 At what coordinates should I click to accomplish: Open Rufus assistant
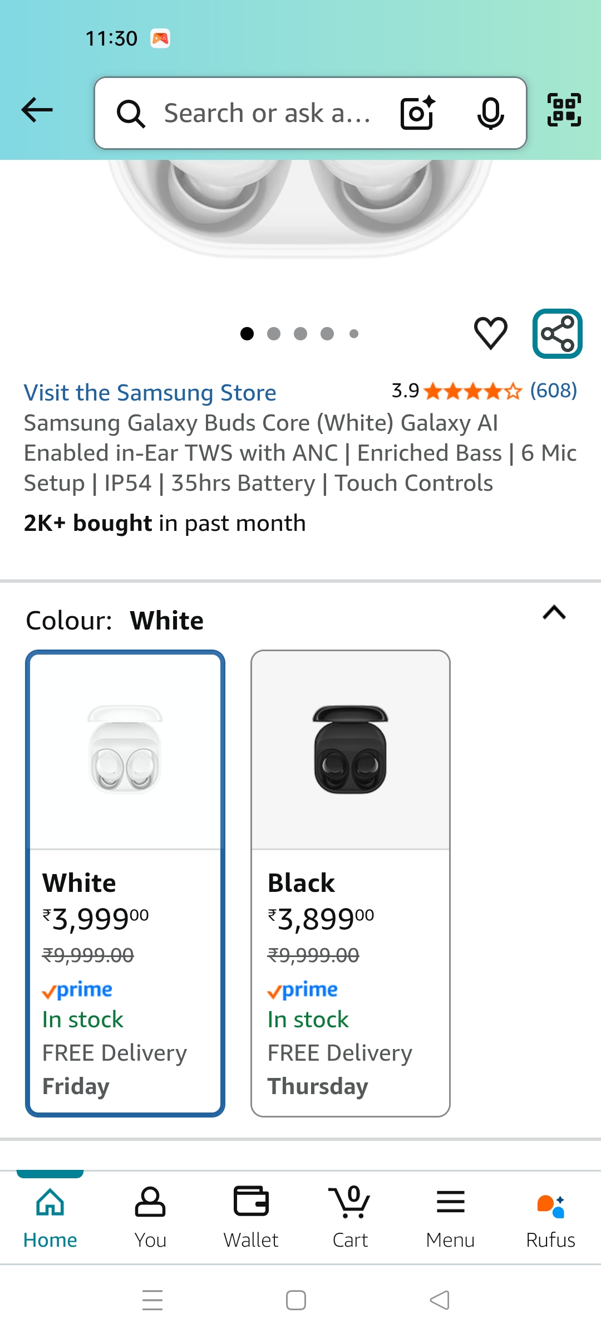(x=550, y=1217)
